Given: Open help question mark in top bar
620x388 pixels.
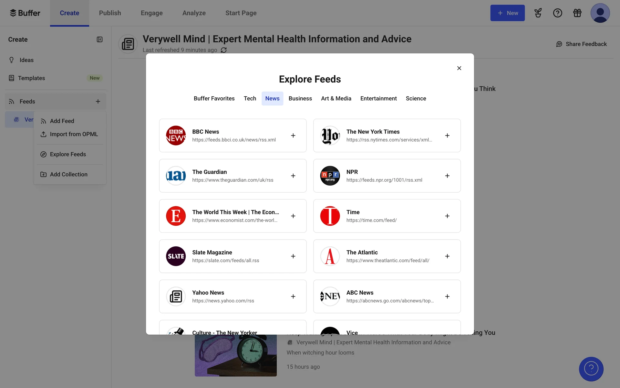Looking at the screenshot, I should click(557, 13).
